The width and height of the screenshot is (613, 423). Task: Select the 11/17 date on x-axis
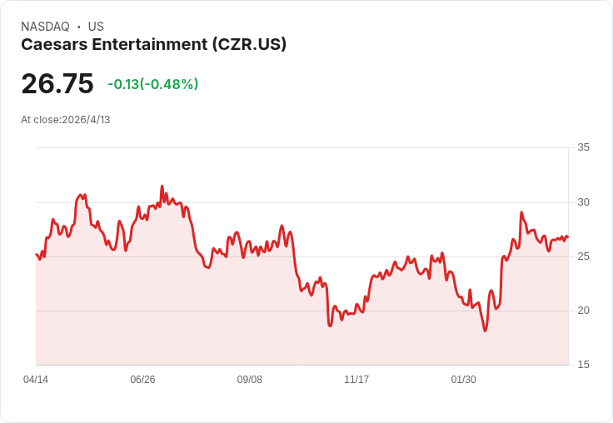pos(356,379)
